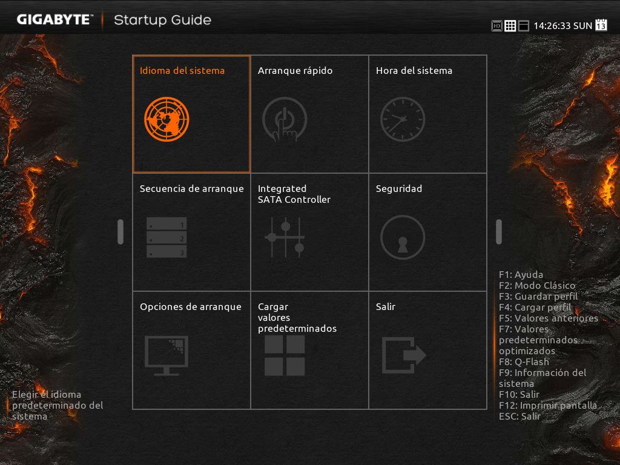Click the sliders icon for SATA Controller
This screenshot has height=465, width=620.
click(x=285, y=237)
